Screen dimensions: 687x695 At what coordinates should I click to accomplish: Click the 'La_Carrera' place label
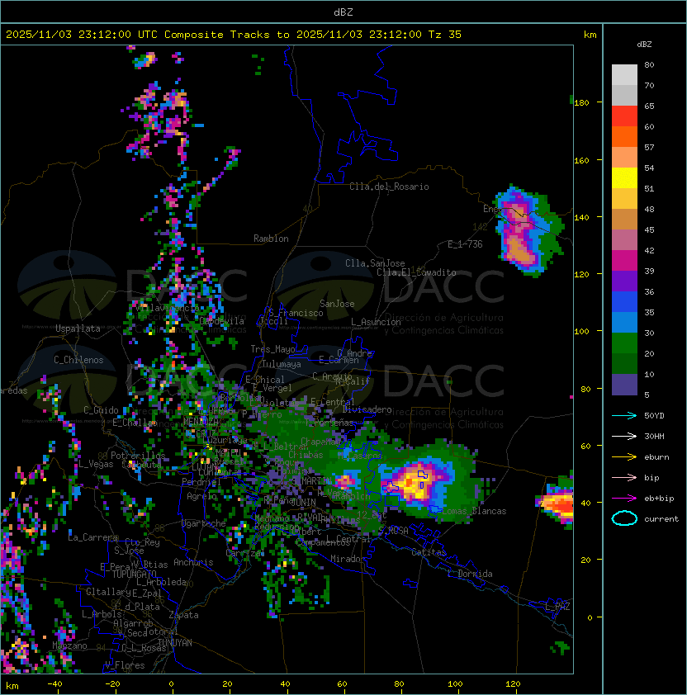[x=92, y=537]
